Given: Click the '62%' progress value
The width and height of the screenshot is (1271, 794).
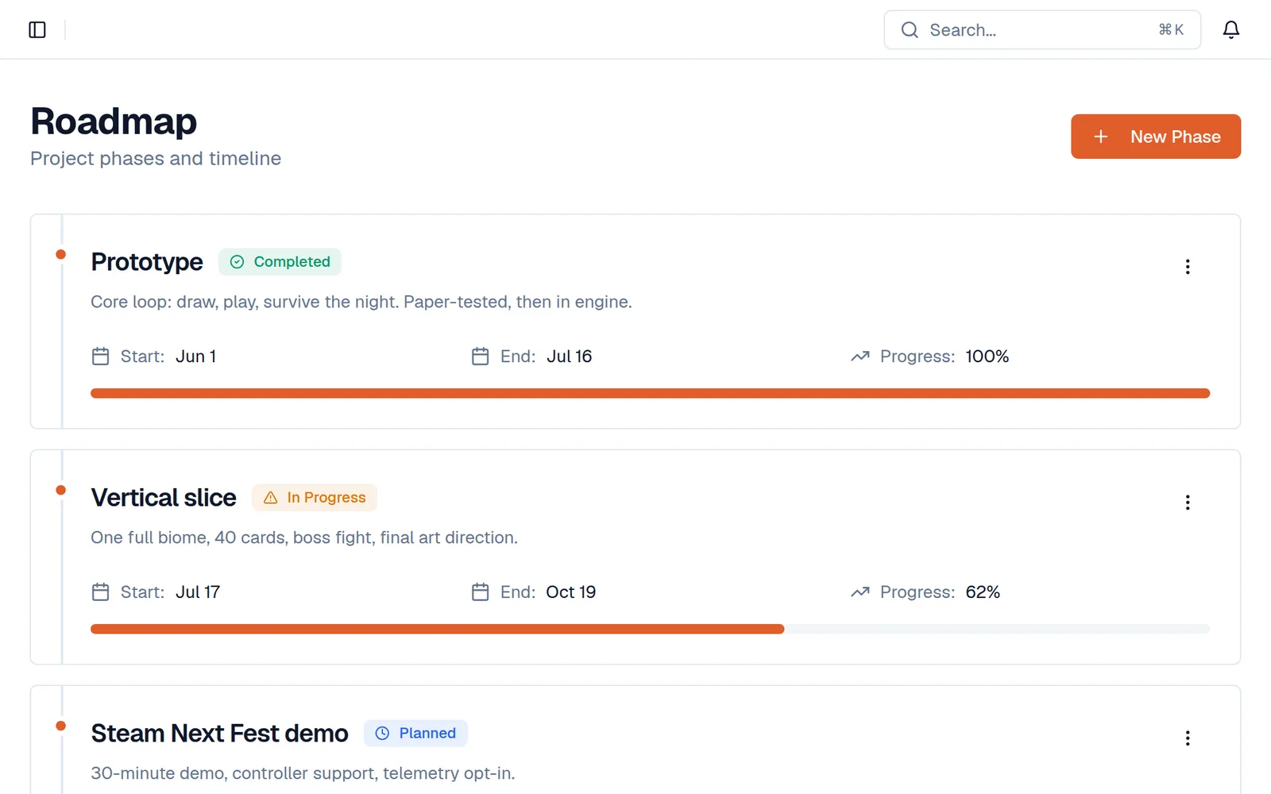Looking at the screenshot, I should coord(983,592).
